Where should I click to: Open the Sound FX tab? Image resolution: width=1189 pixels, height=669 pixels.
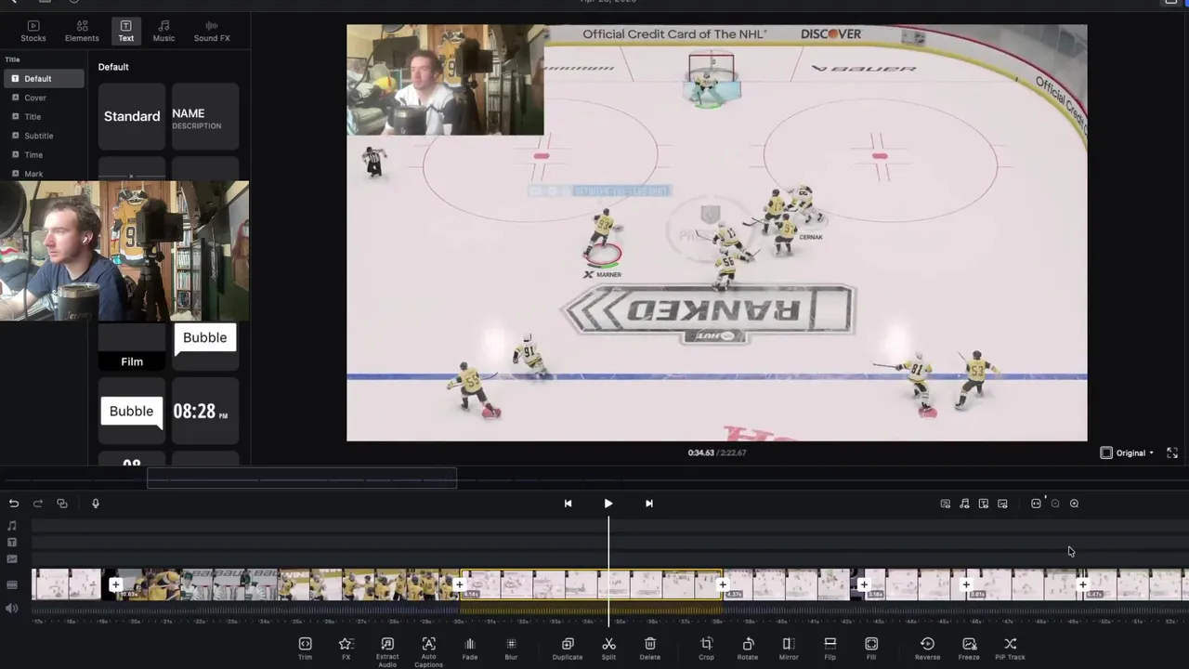pos(212,31)
